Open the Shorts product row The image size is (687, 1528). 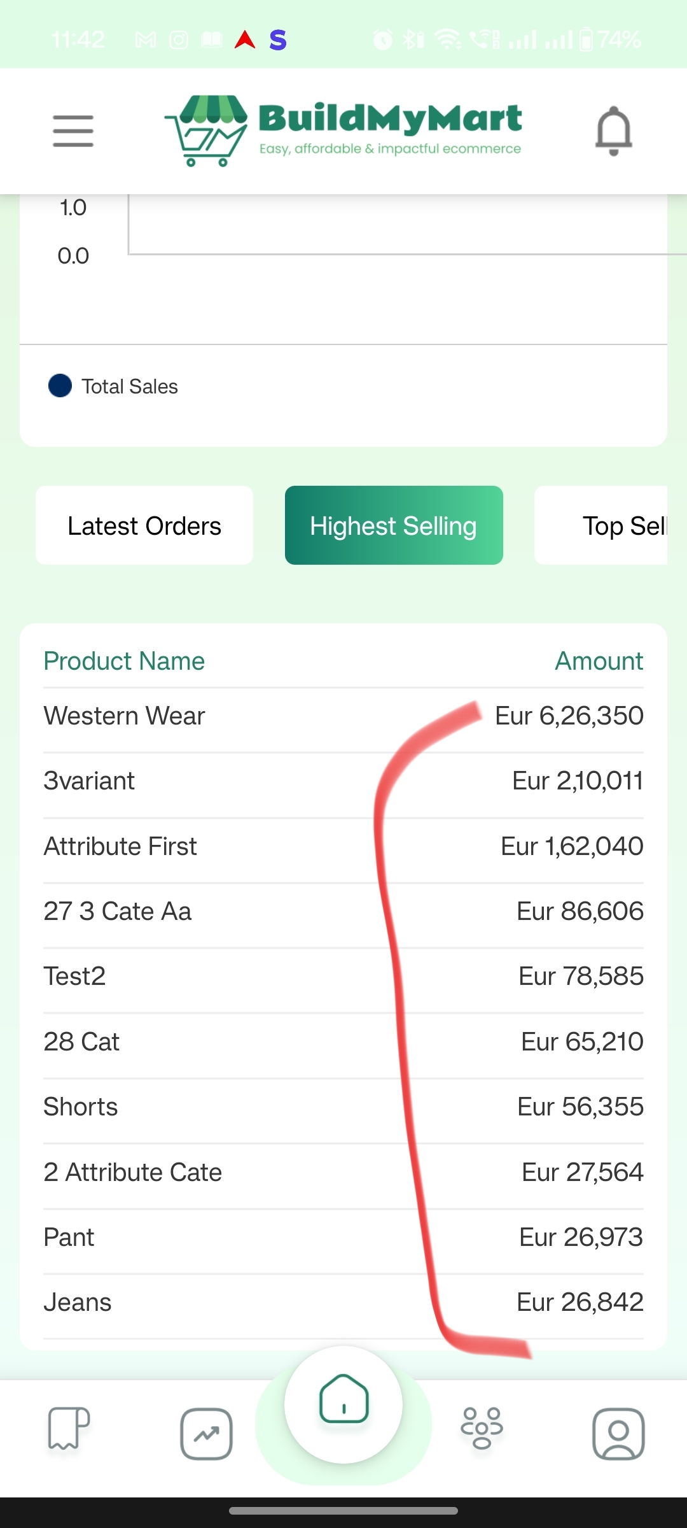click(343, 1107)
